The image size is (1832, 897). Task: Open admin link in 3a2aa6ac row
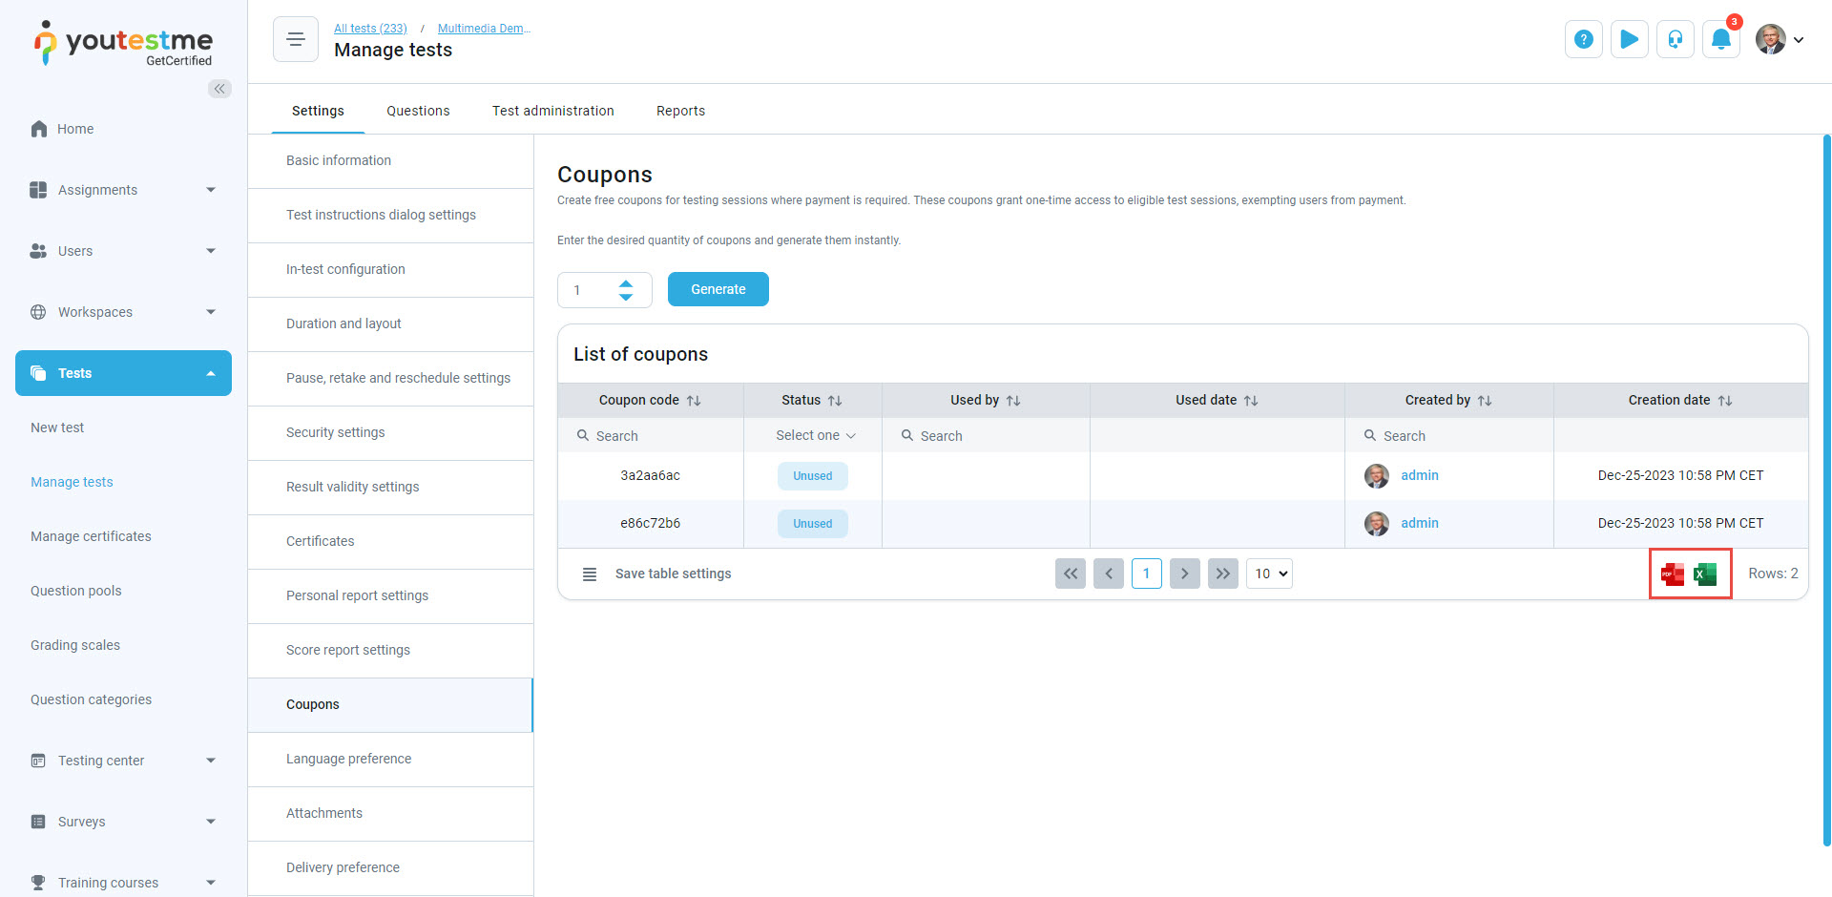click(1420, 475)
